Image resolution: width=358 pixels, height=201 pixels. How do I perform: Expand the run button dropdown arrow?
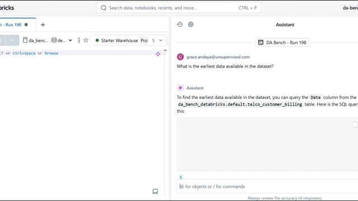(12, 40)
